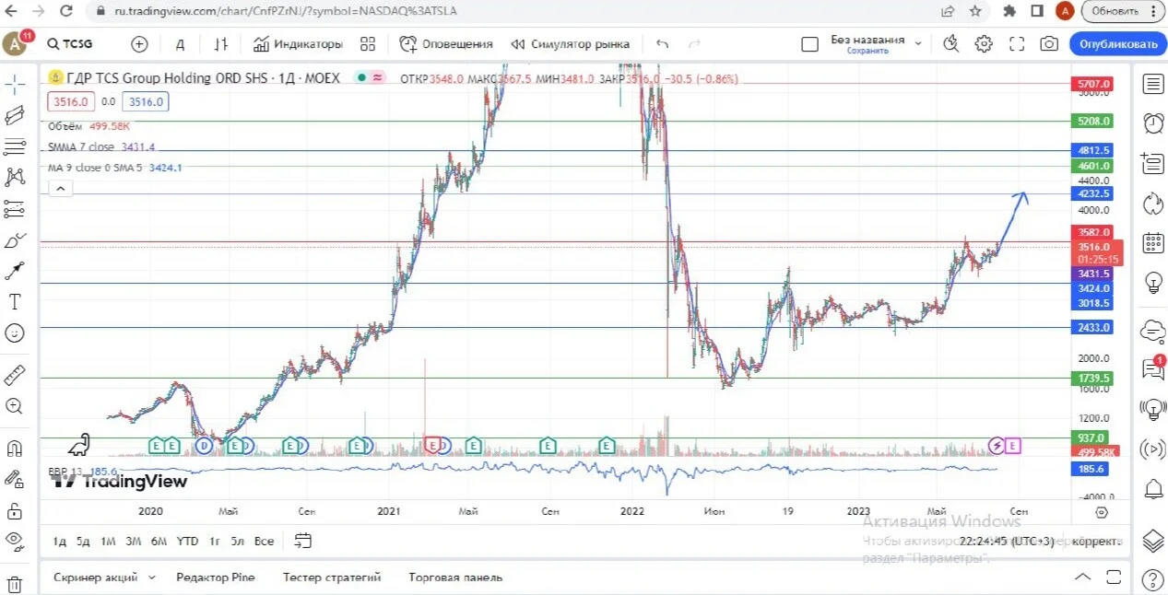This screenshot has height=595, width=1168.
Task: Enter fullscreen chart mode
Action: coord(1017,43)
